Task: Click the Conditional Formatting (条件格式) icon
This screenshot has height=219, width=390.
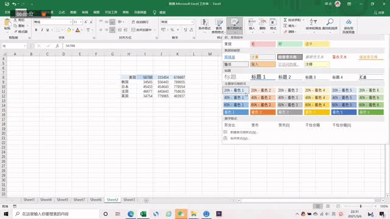Action: pos(205,23)
